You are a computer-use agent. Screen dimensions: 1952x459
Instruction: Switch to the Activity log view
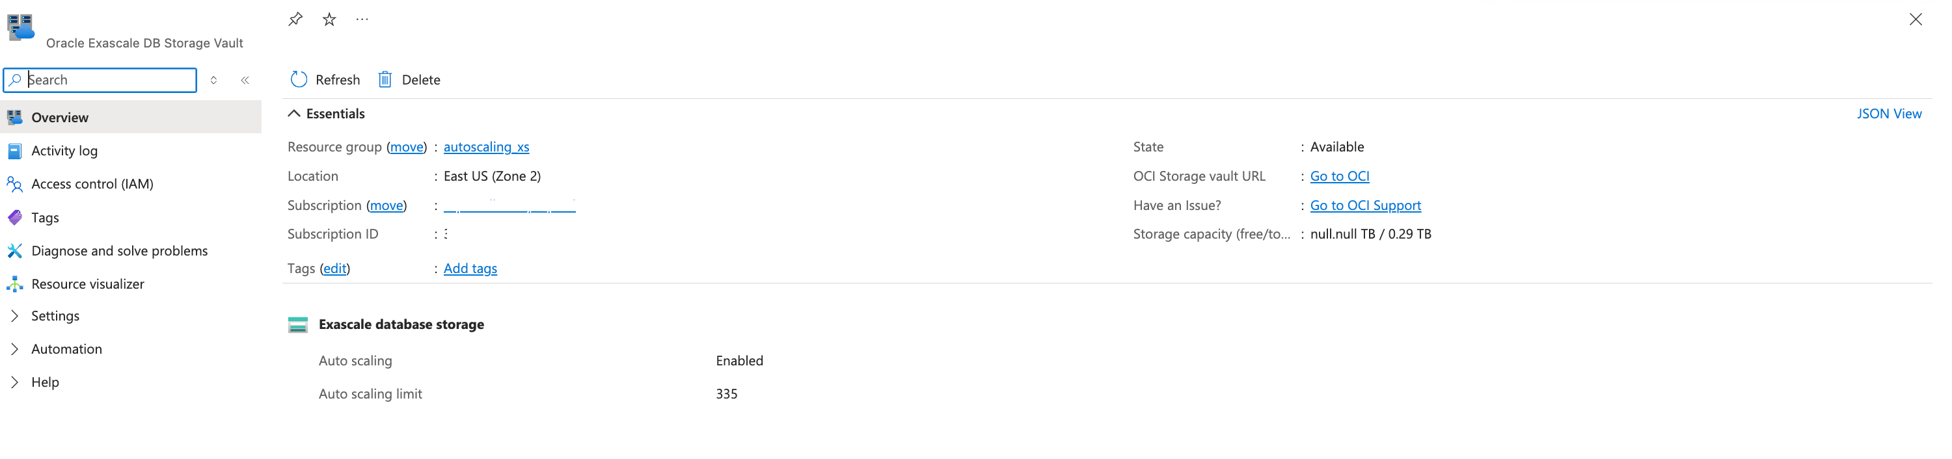click(64, 150)
